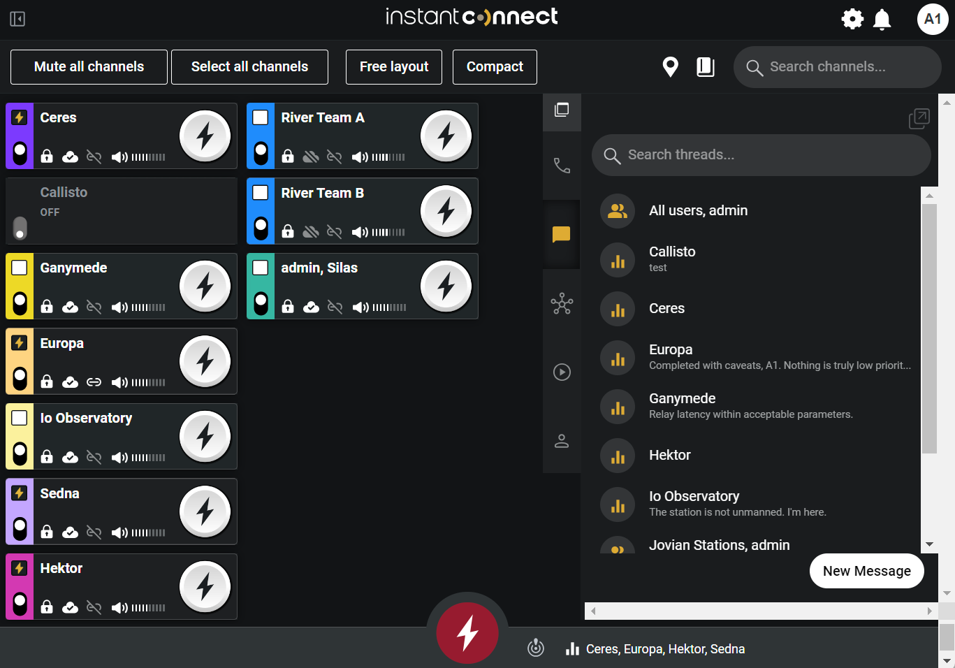
Task: Check the admin, Silas checkbox
Action: click(x=261, y=268)
